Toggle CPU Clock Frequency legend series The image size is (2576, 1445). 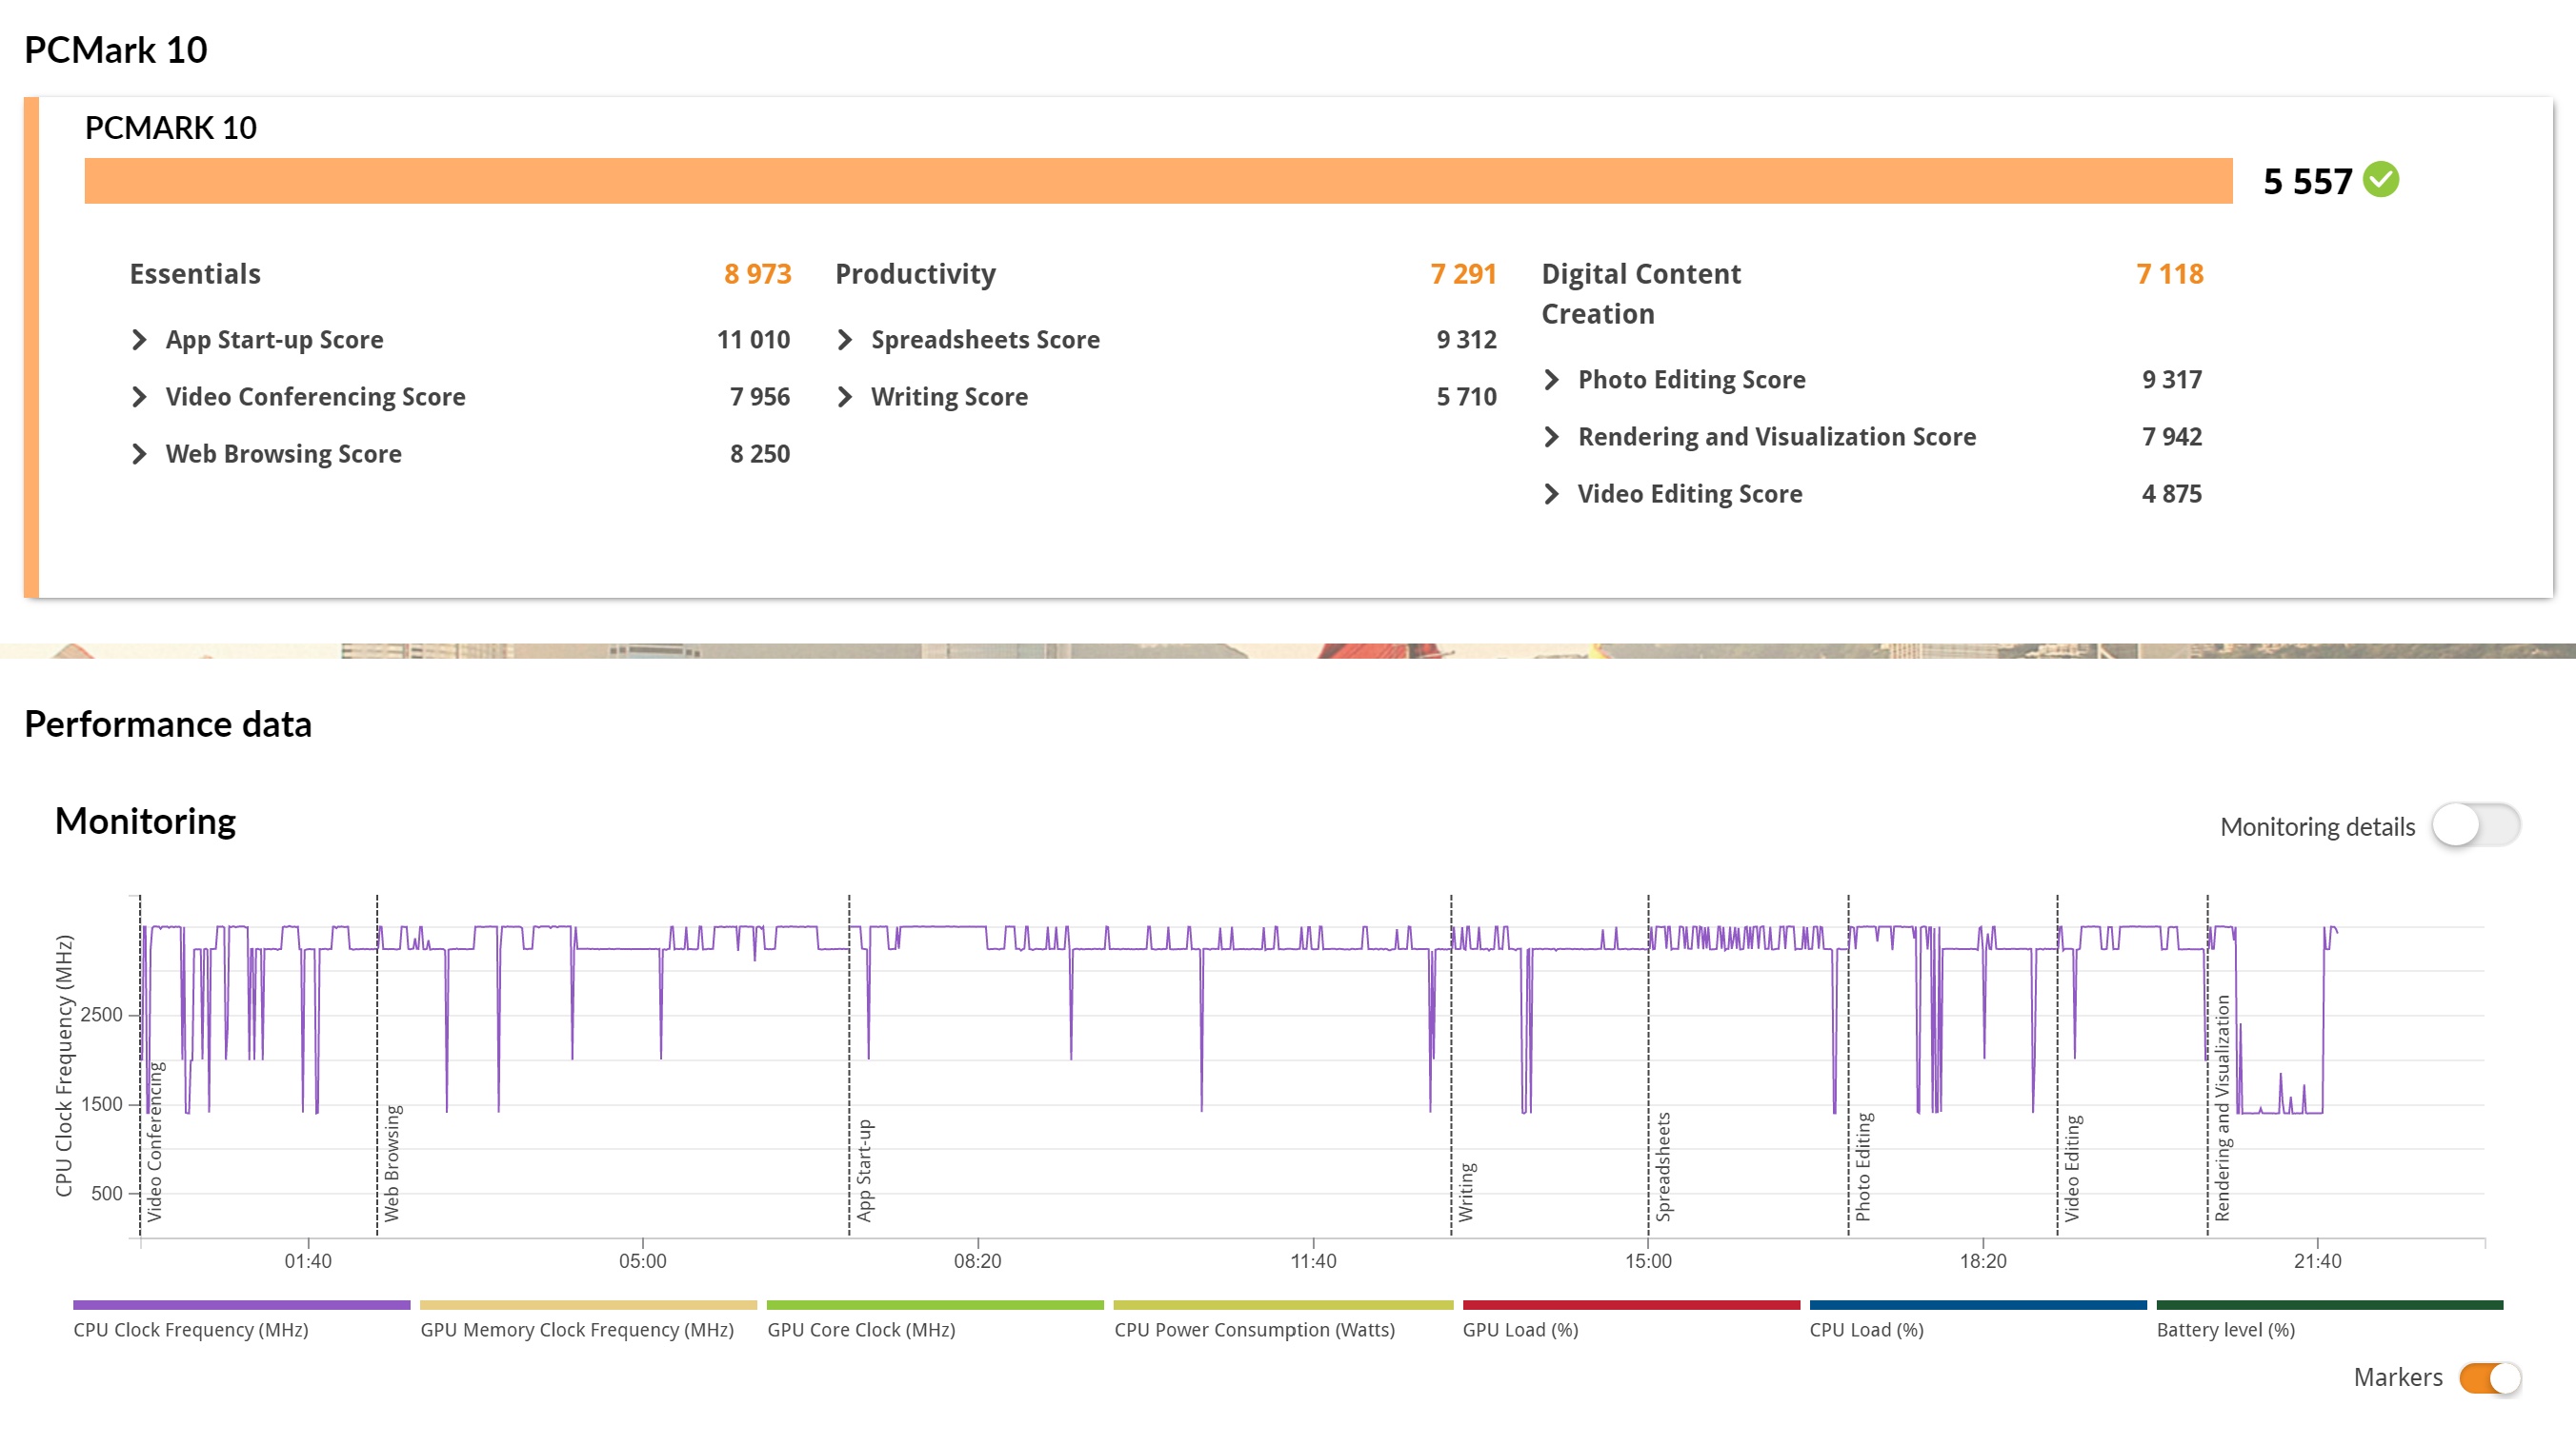(x=241, y=1320)
